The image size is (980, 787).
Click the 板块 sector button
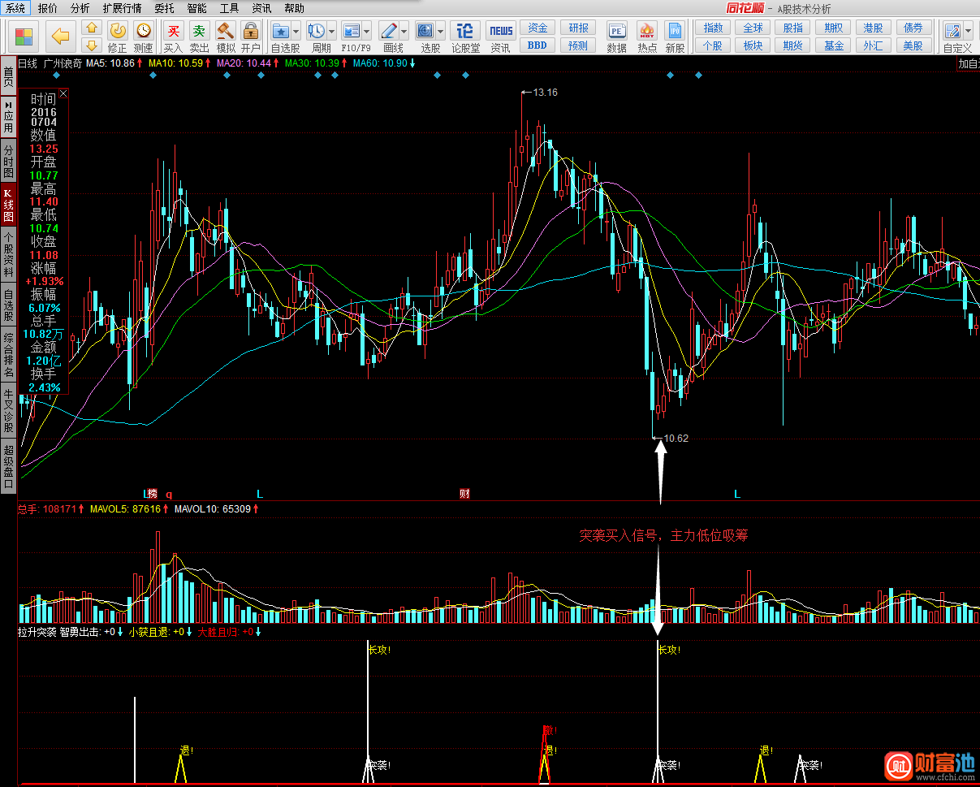[x=753, y=45]
